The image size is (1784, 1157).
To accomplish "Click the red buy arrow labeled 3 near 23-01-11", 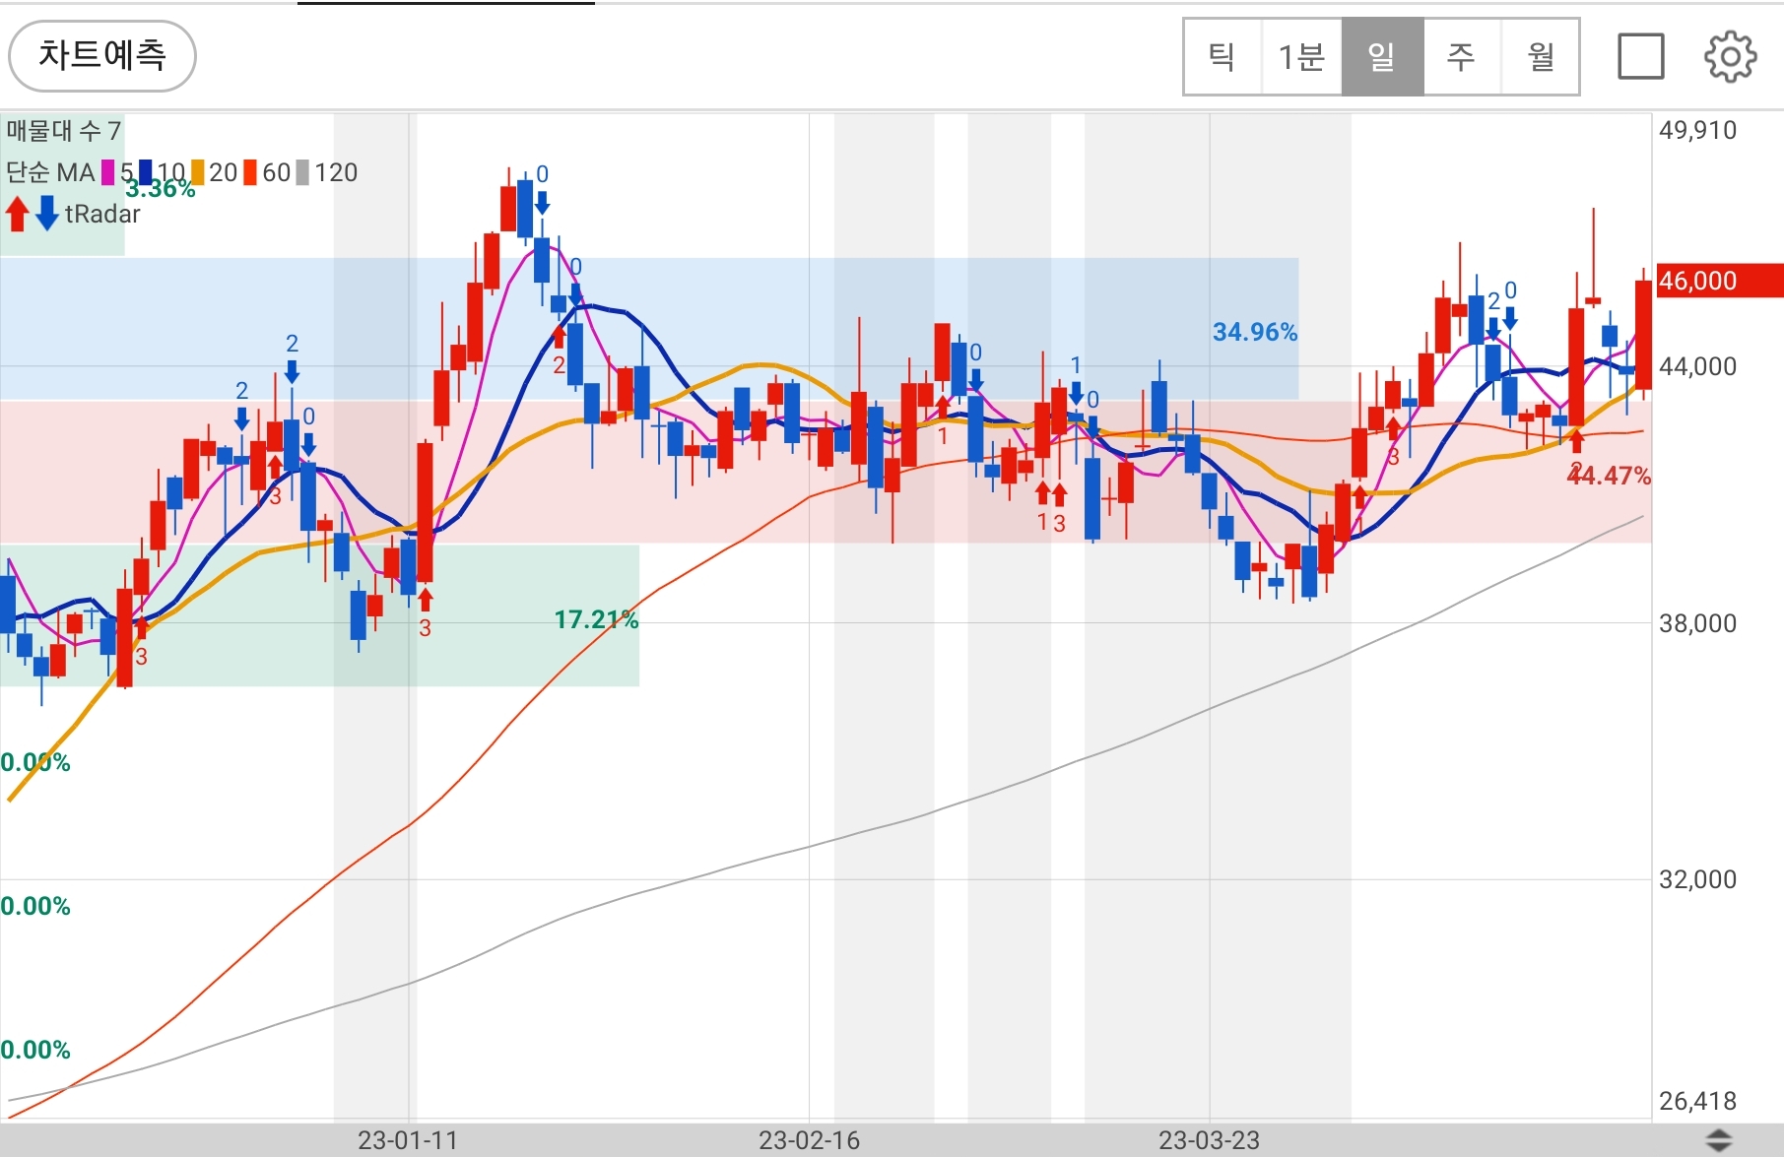I will tap(426, 599).
